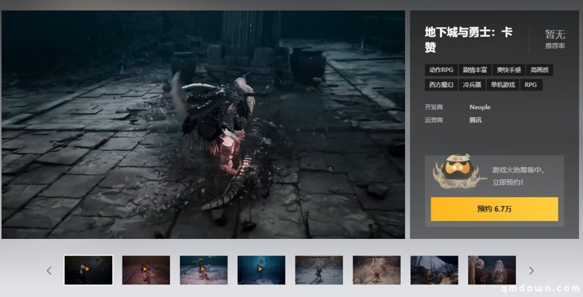This screenshot has width=583, height=297.
Task: Open fourth blue underwater video thumbnail
Action: tap(261, 270)
